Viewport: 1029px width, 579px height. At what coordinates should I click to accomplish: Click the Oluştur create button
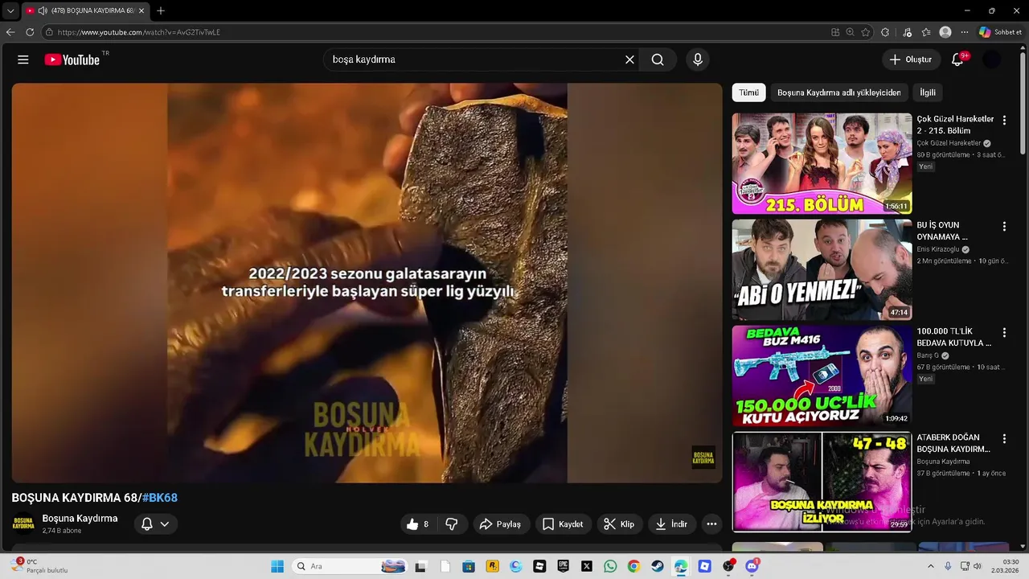tap(911, 60)
